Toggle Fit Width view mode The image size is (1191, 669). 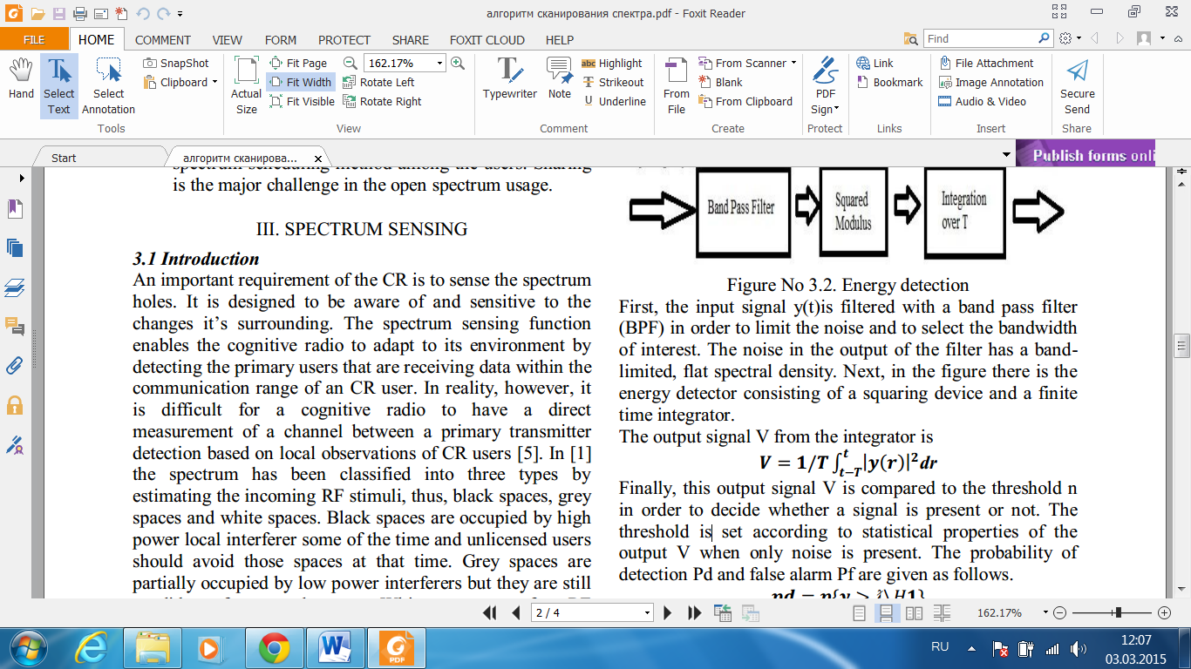(301, 82)
